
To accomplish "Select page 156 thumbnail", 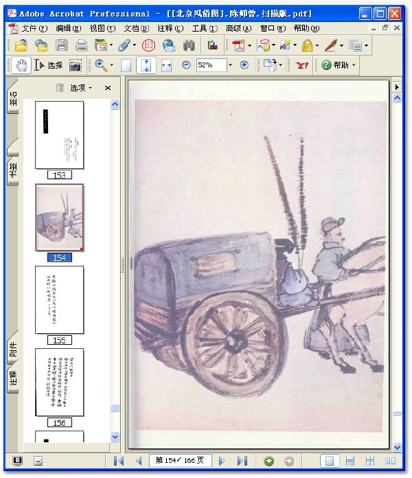I will point(60,383).
